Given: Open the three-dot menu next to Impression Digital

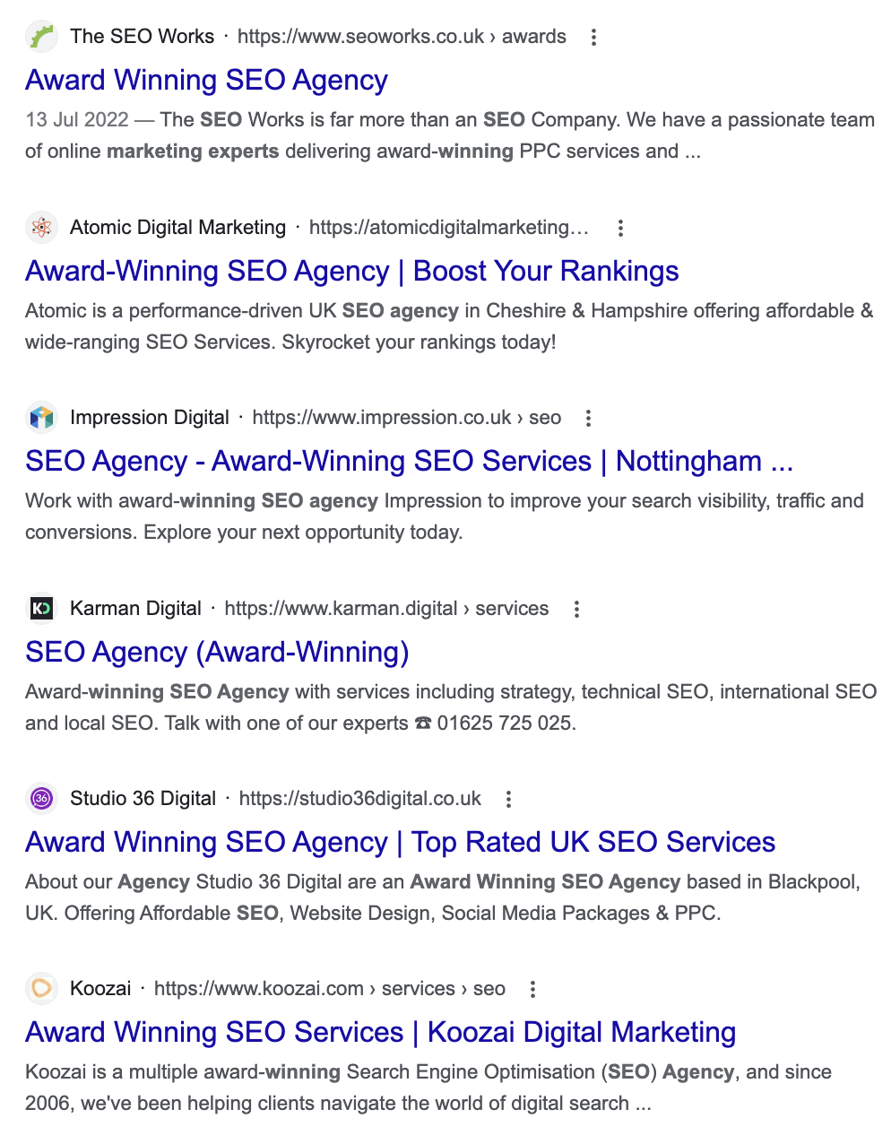Looking at the screenshot, I should point(587,418).
